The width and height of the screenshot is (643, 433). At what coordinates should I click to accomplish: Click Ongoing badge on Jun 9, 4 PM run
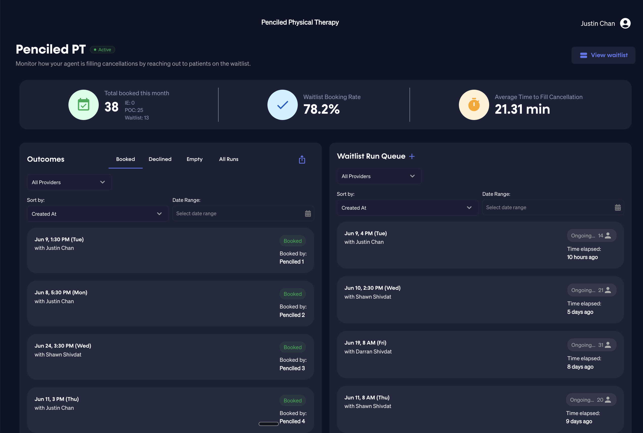(592, 235)
